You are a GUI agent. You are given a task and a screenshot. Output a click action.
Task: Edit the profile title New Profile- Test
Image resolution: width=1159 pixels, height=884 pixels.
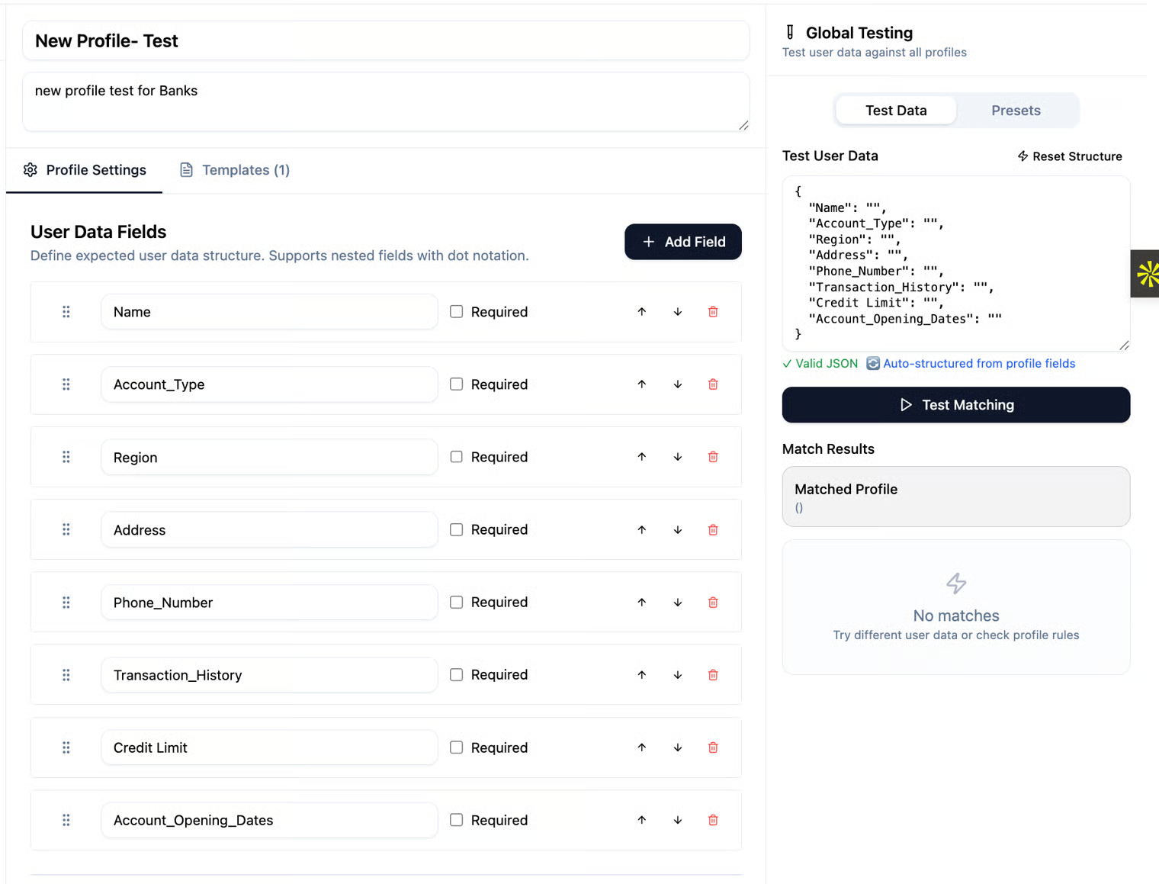coord(386,41)
